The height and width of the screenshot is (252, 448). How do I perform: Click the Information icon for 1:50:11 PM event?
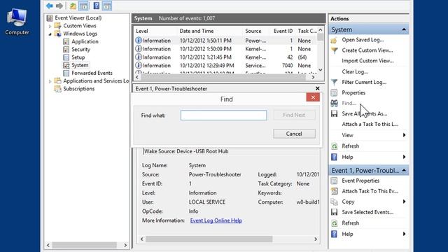tap(139, 41)
